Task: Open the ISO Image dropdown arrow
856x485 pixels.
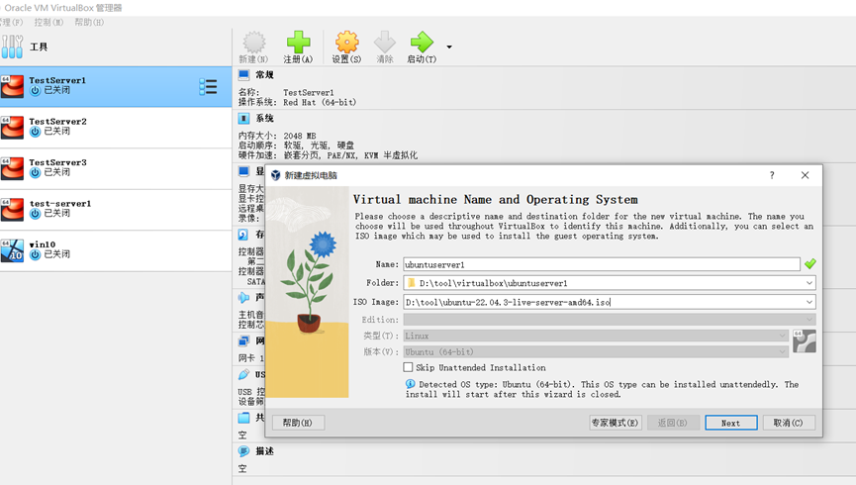Action: (809, 302)
